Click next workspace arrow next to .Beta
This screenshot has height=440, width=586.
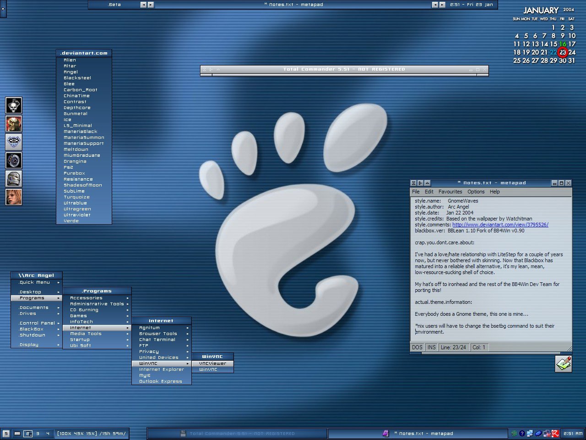[x=151, y=5]
